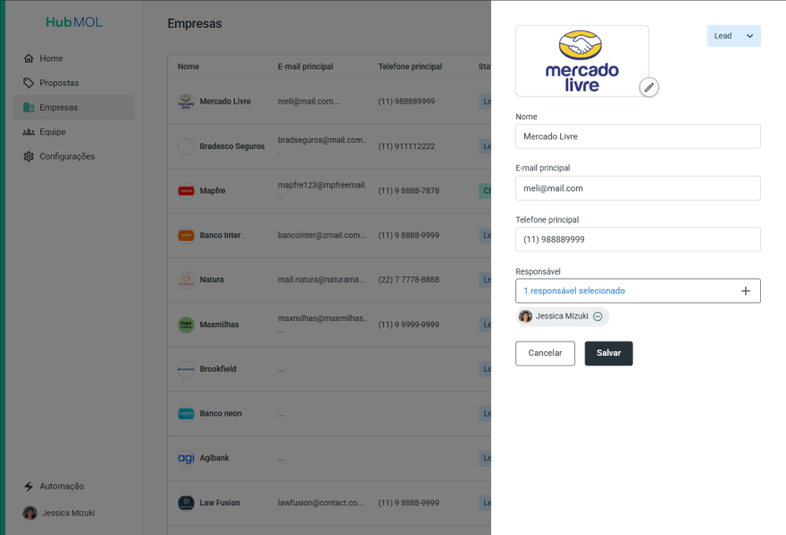Click Jessica Mizuki avatar in sidebar
786x535 pixels.
29,513
